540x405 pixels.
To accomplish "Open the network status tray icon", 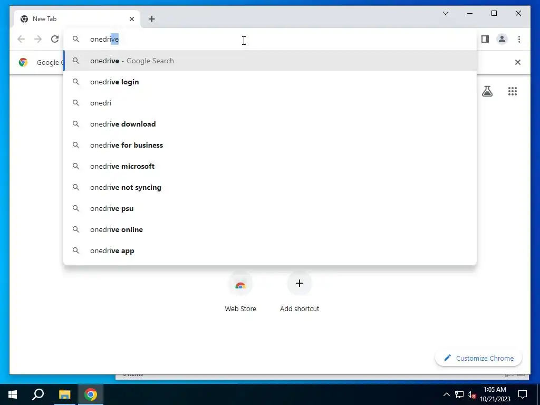I will coord(459,394).
